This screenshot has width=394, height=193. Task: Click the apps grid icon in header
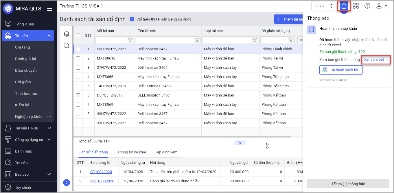tap(356, 6)
